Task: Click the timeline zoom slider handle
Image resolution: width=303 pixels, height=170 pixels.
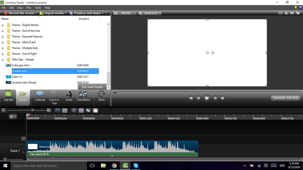Action: (32, 110)
